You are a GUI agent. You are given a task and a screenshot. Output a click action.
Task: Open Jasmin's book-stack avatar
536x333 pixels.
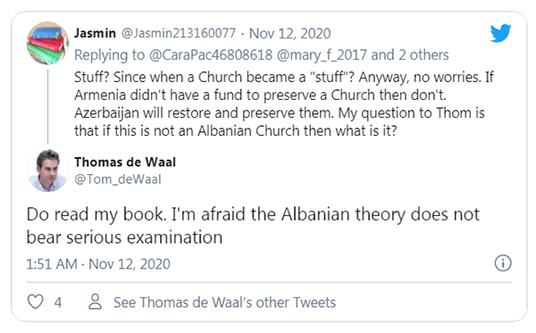click(48, 43)
